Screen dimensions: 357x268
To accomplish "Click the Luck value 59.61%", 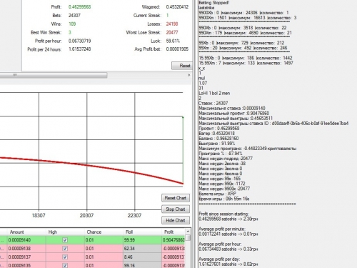I will click(173, 41).
